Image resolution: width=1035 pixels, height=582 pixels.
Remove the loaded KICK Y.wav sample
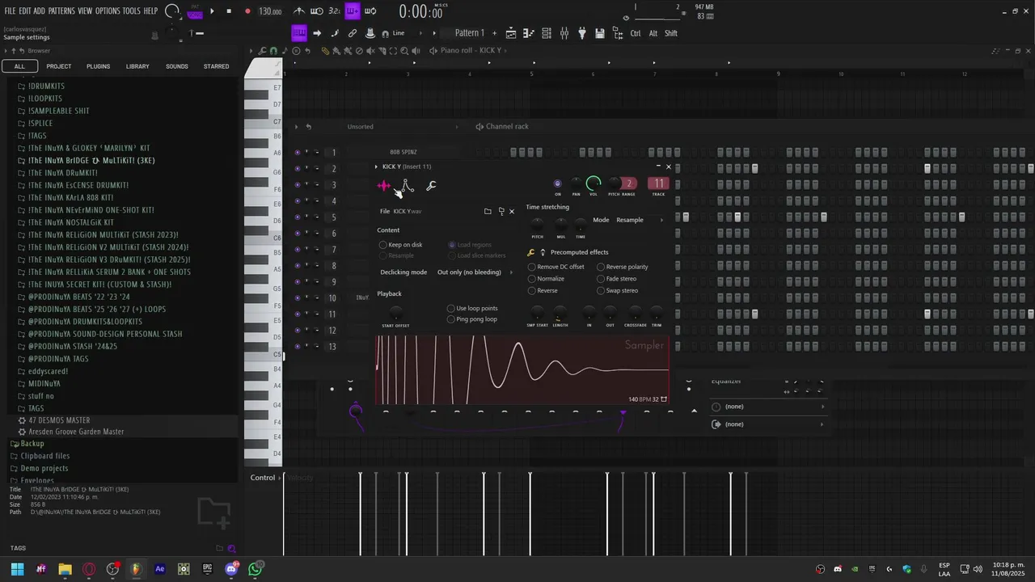pos(512,211)
